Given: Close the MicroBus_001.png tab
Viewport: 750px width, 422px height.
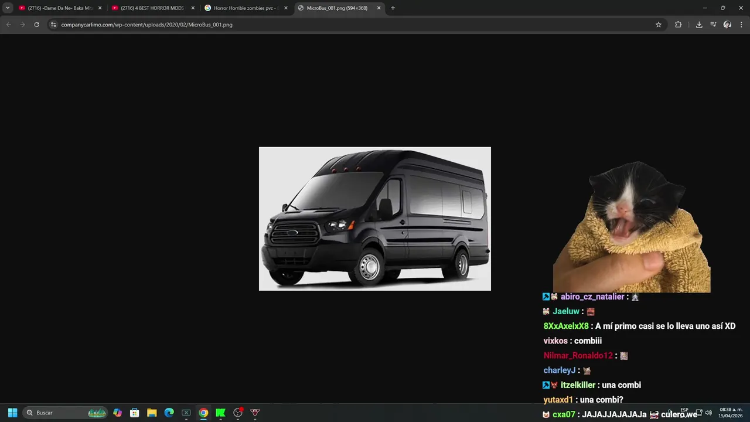Looking at the screenshot, I should click(379, 8).
